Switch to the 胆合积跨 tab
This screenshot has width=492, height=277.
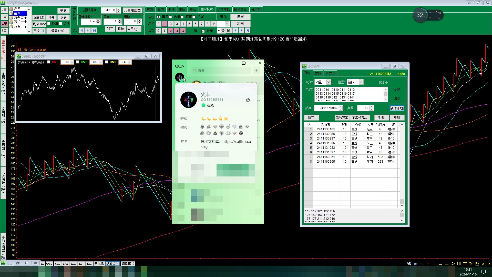[207, 9]
